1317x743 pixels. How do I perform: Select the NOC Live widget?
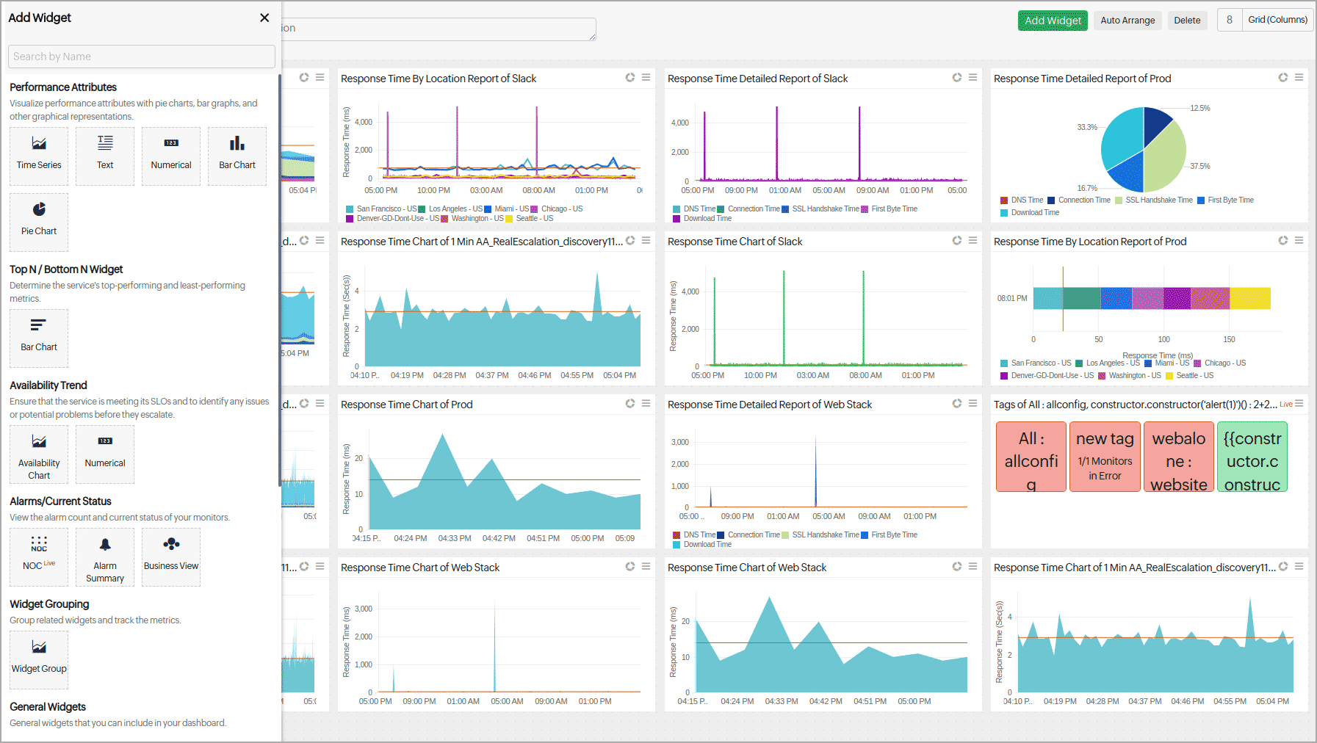39,557
